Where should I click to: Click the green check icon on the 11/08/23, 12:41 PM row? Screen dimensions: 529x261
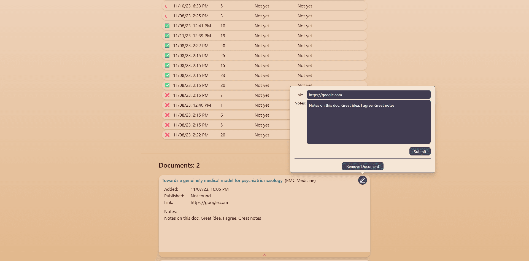point(167,26)
